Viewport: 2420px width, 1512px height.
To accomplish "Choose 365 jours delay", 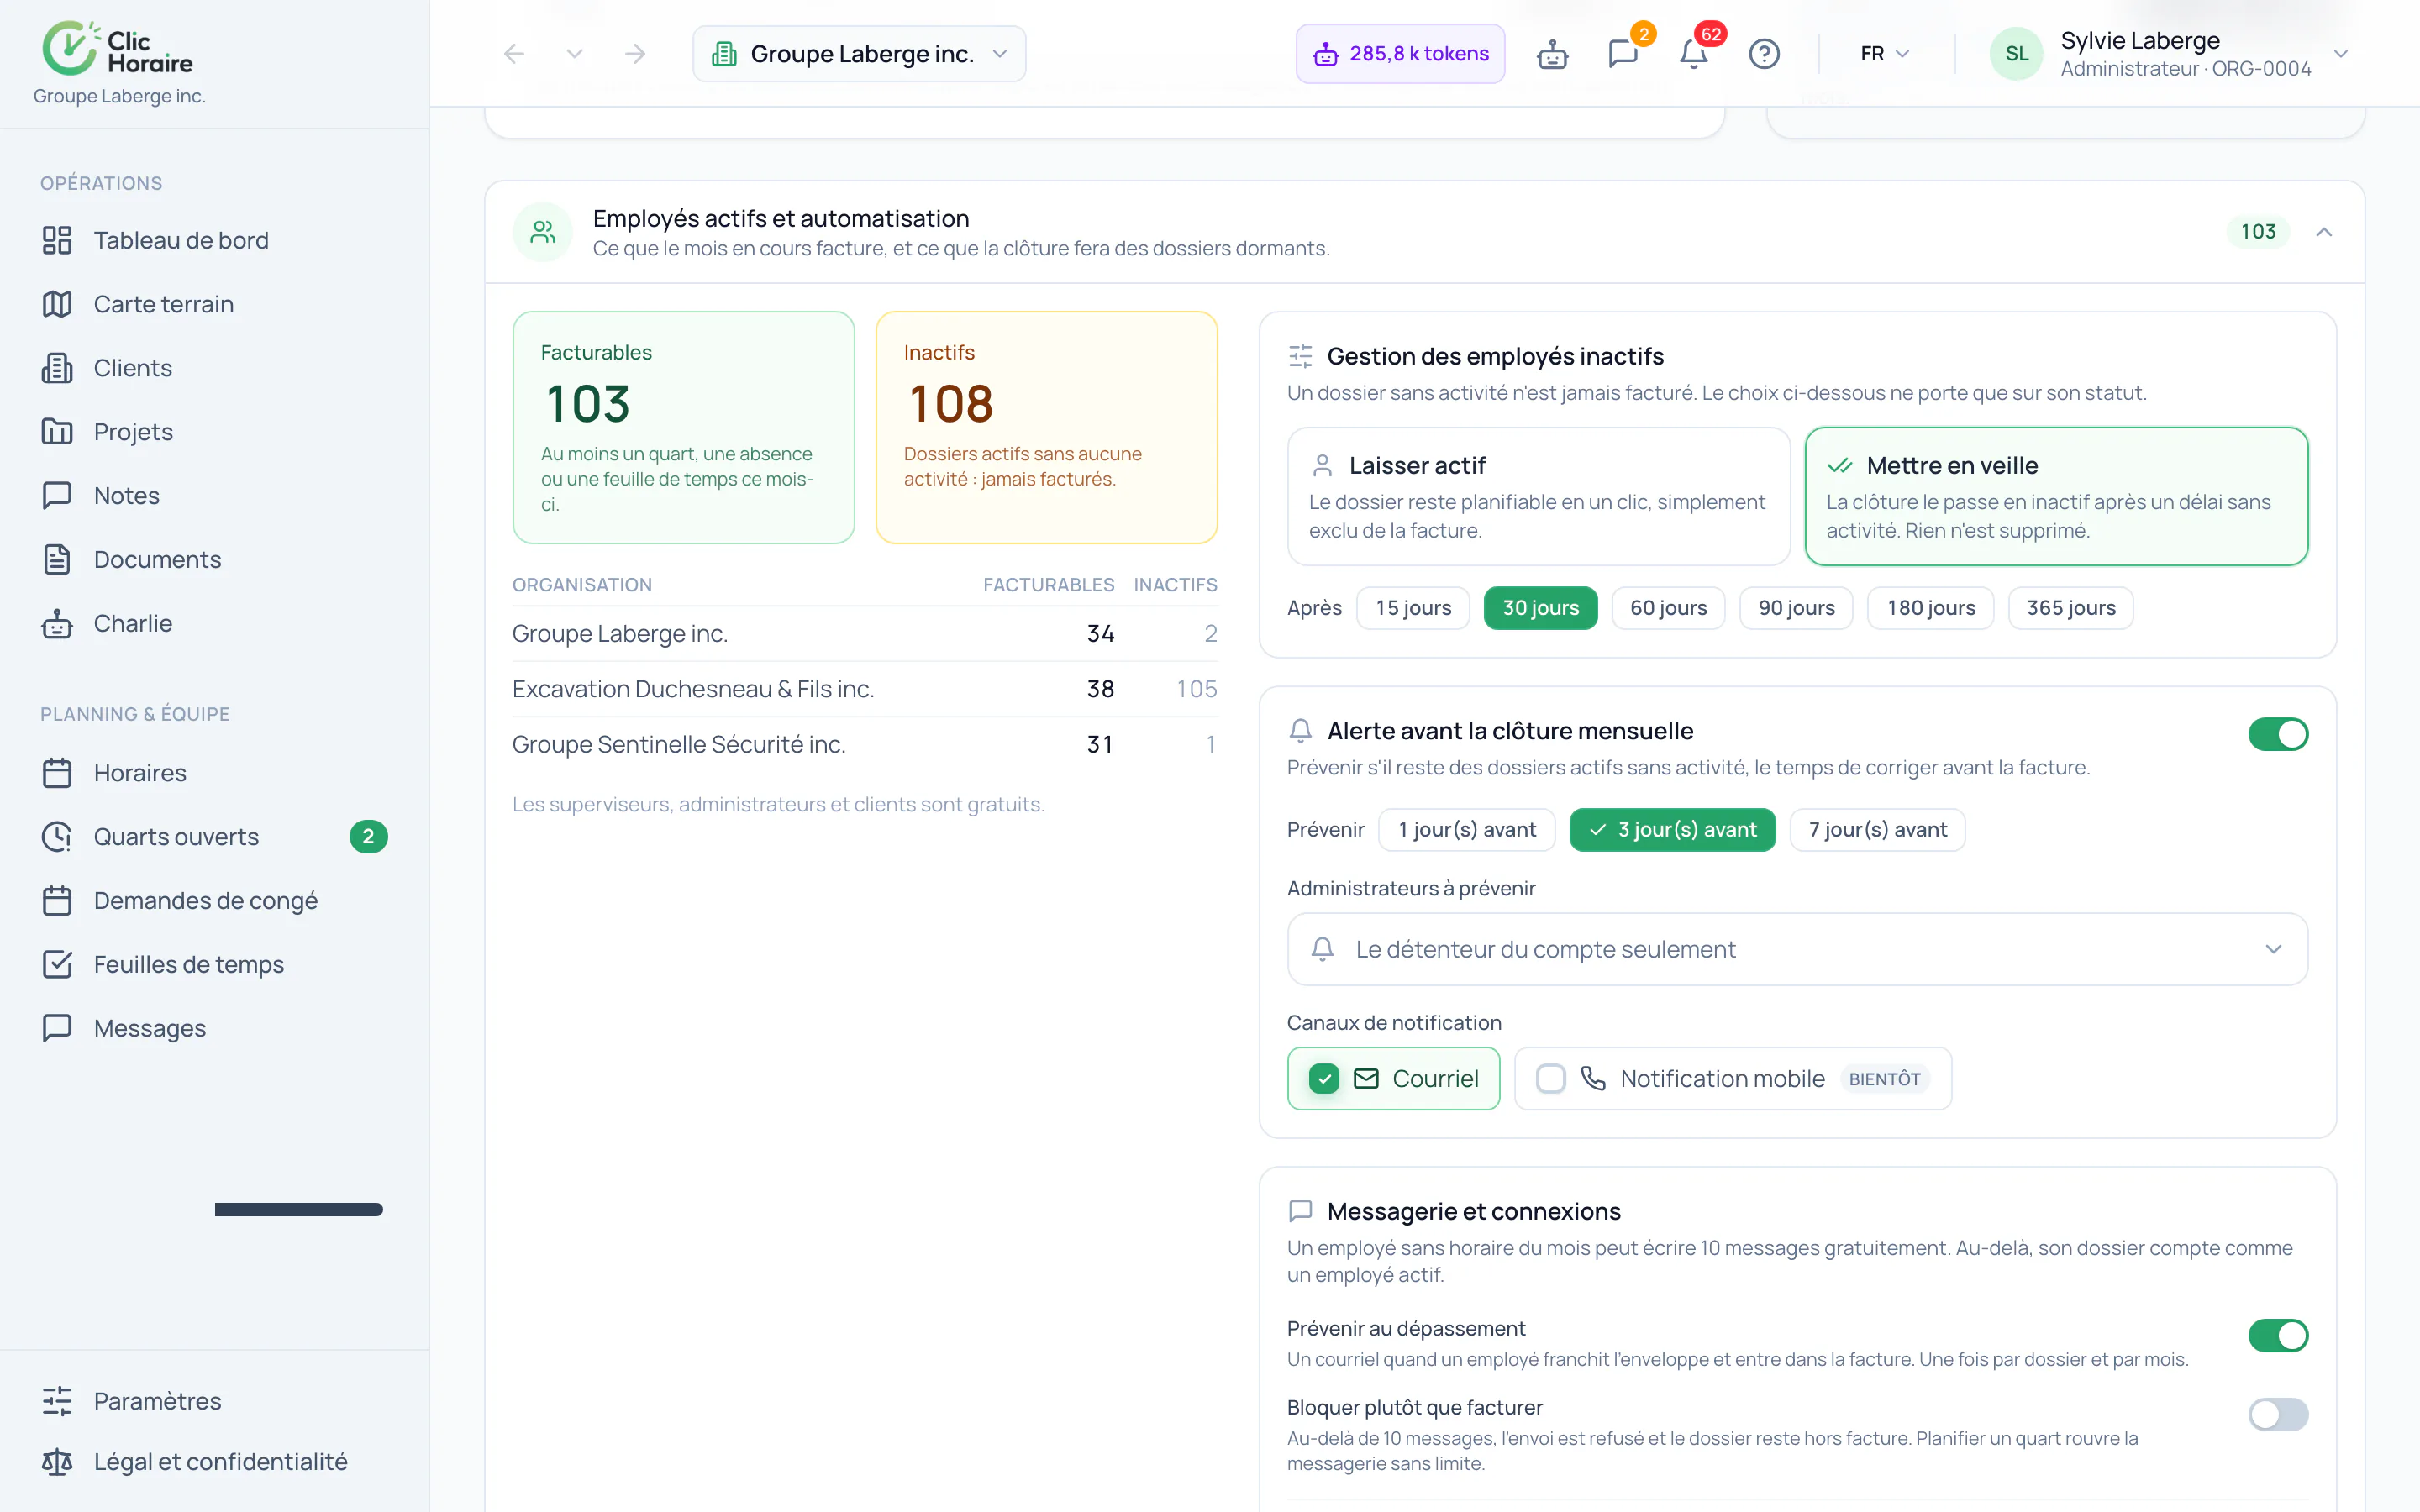I will point(2072,608).
